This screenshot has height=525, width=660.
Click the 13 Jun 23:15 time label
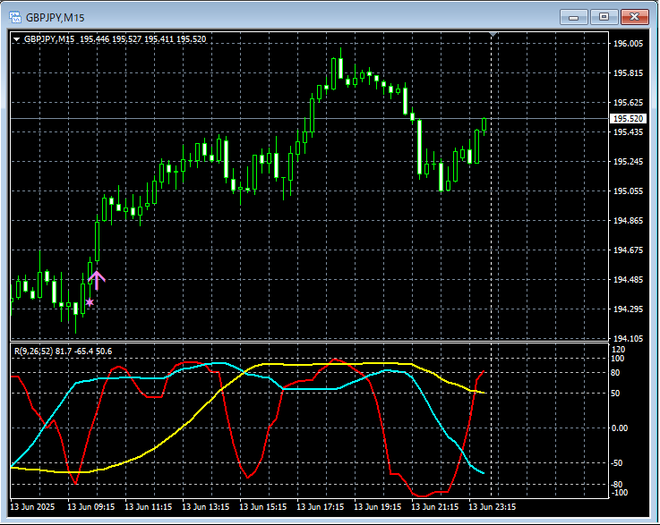[x=492, y=506]
